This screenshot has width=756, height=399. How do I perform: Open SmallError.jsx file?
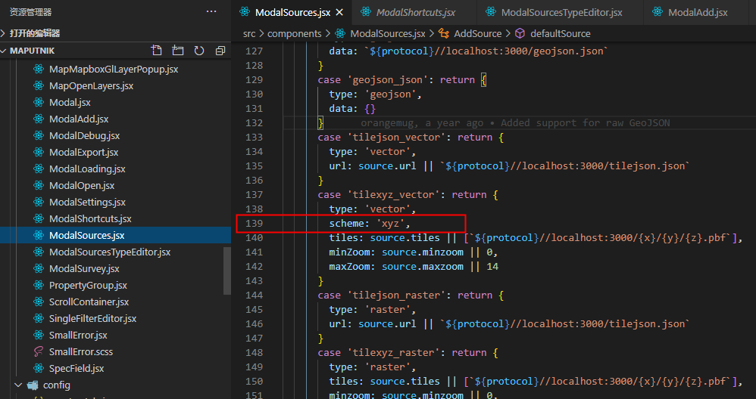tap(78, 335)
